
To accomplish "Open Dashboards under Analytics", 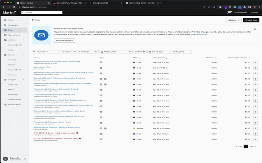I will click(13, 85).
